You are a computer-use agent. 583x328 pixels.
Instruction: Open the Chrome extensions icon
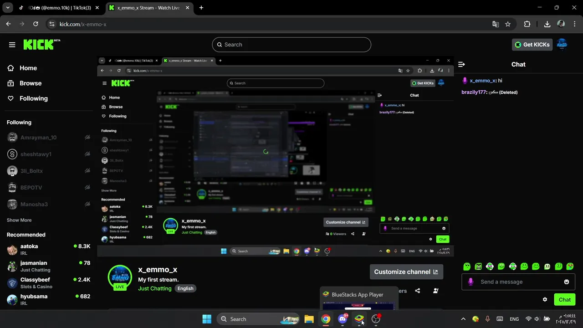tap(527, 24)
